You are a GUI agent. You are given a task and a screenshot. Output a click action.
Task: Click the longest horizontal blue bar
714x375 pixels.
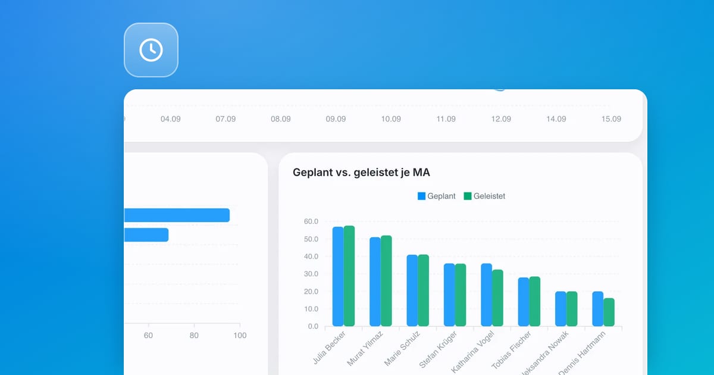pyautogui.click(x=177, y=215)
